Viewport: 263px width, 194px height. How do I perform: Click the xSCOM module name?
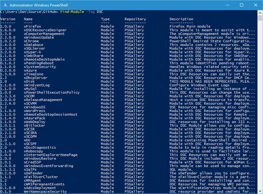29,96
